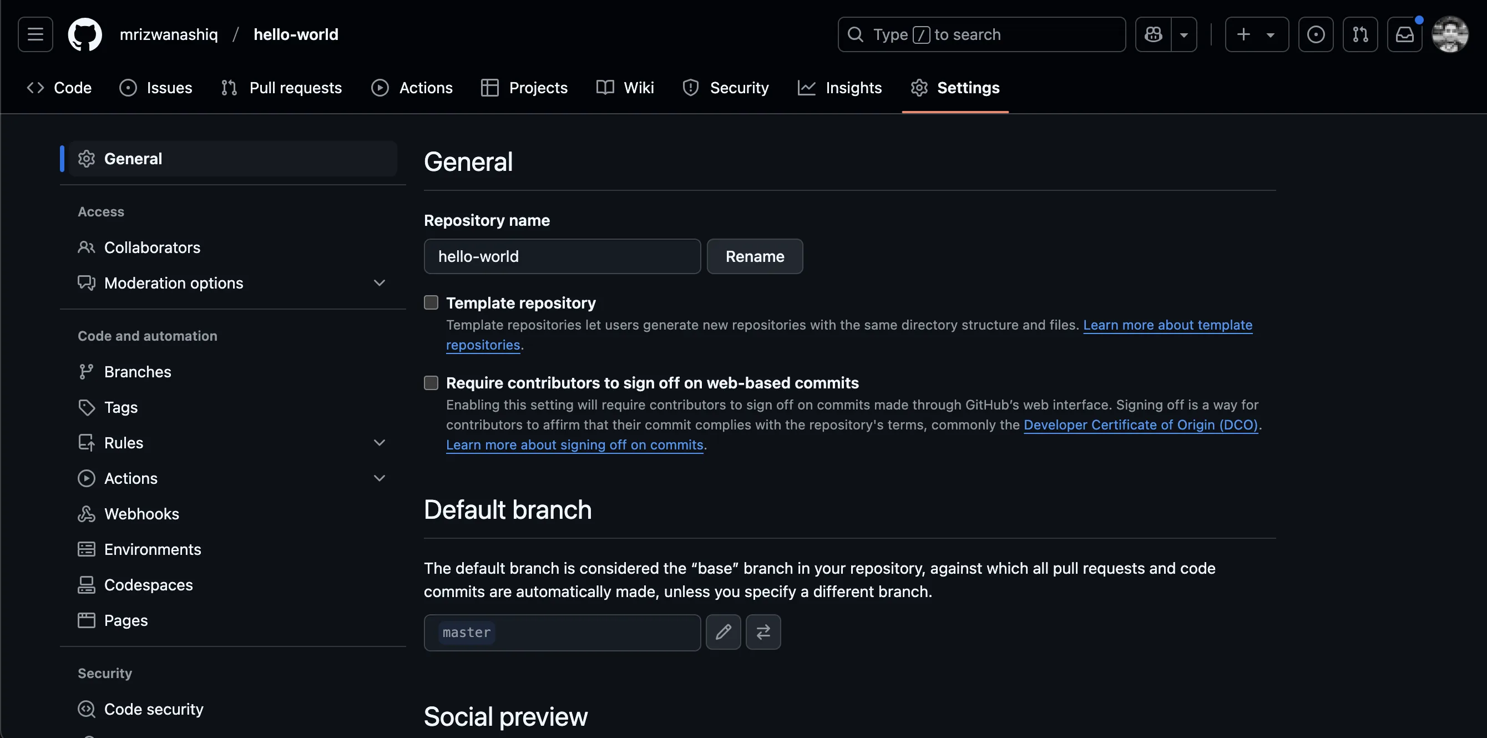Open Environments settings
Screen dimensions: 1487x738
pyautogui.click(x=233, y=549)
